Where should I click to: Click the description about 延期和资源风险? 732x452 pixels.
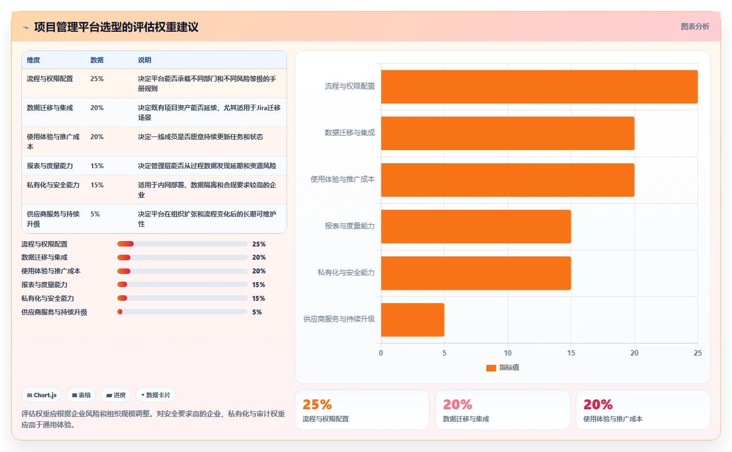(x=207, y=165)
